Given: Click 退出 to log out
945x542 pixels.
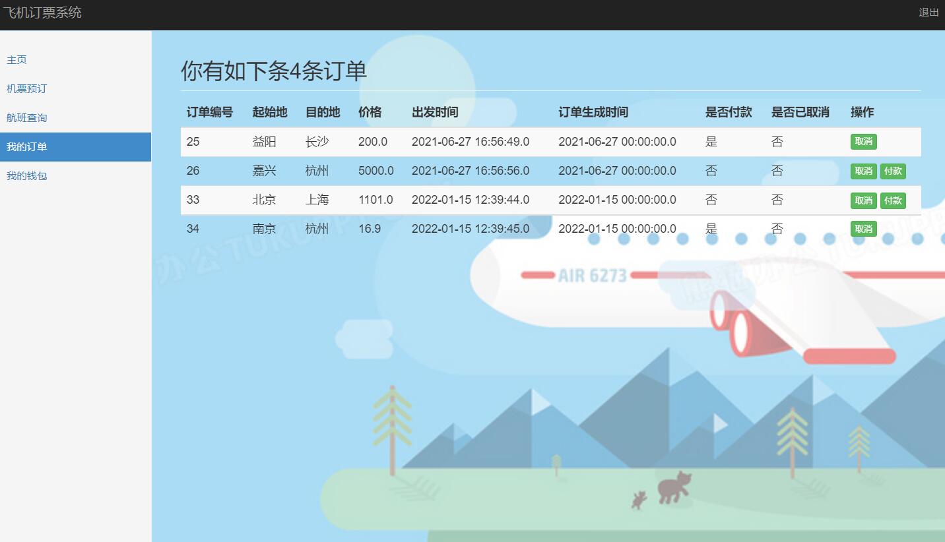Looking at the screenshot, I should (x=929, y=12).
